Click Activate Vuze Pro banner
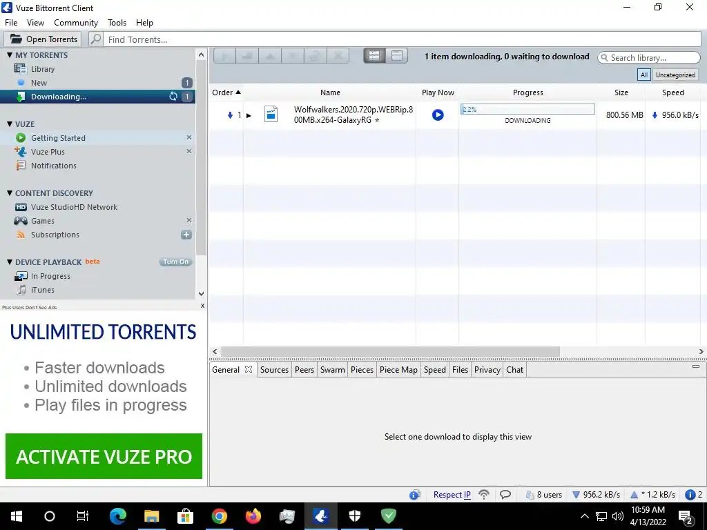 (x=104, y=456)
